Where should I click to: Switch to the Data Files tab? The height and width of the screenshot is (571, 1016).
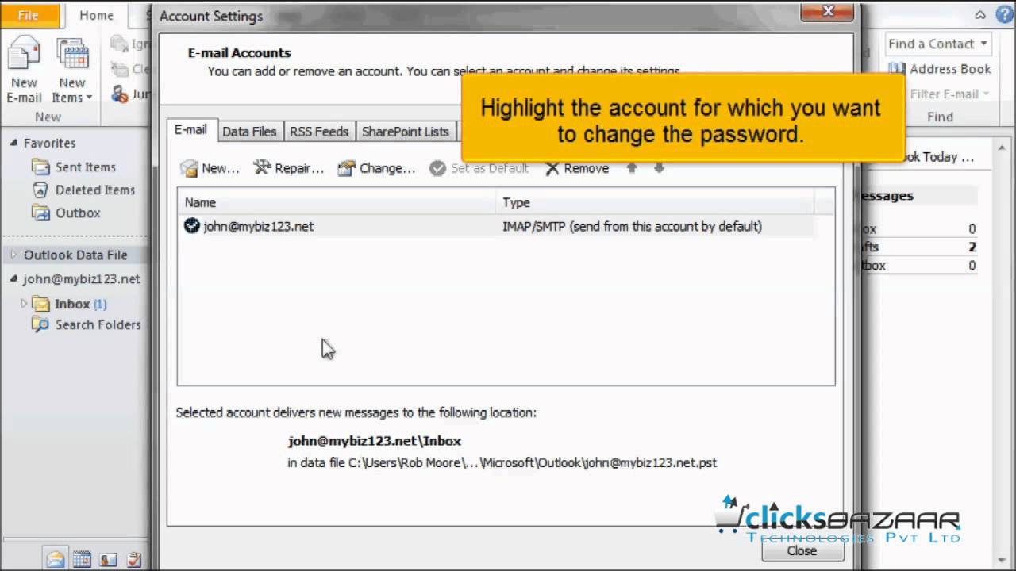249,132
